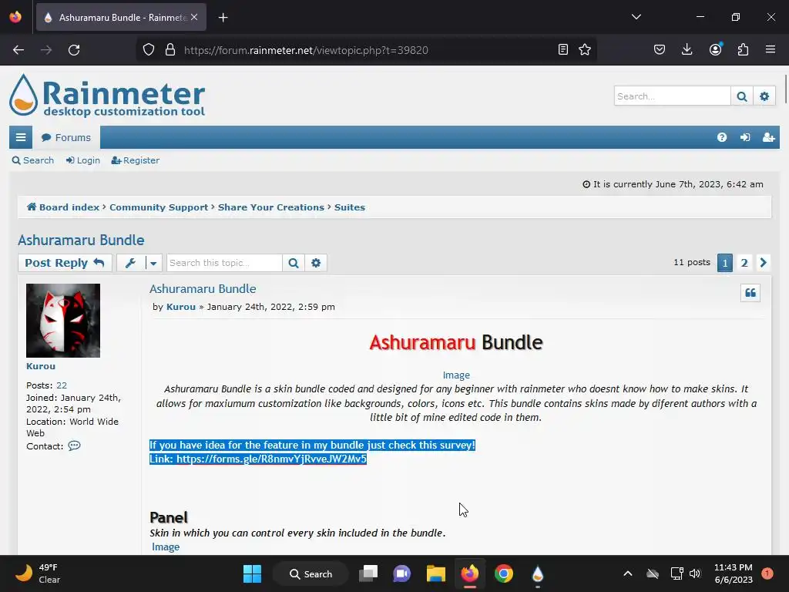Open advanced topic search gear
The image size is (789, 592).
(315, 263)
